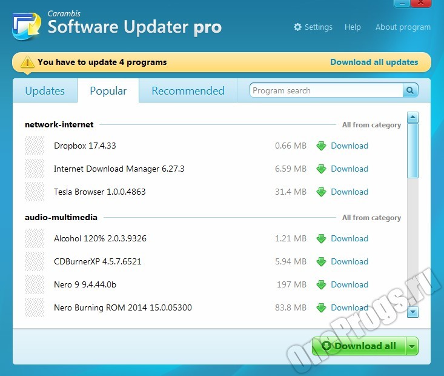
Task: Open About program
Action: (x=403, y=27)
